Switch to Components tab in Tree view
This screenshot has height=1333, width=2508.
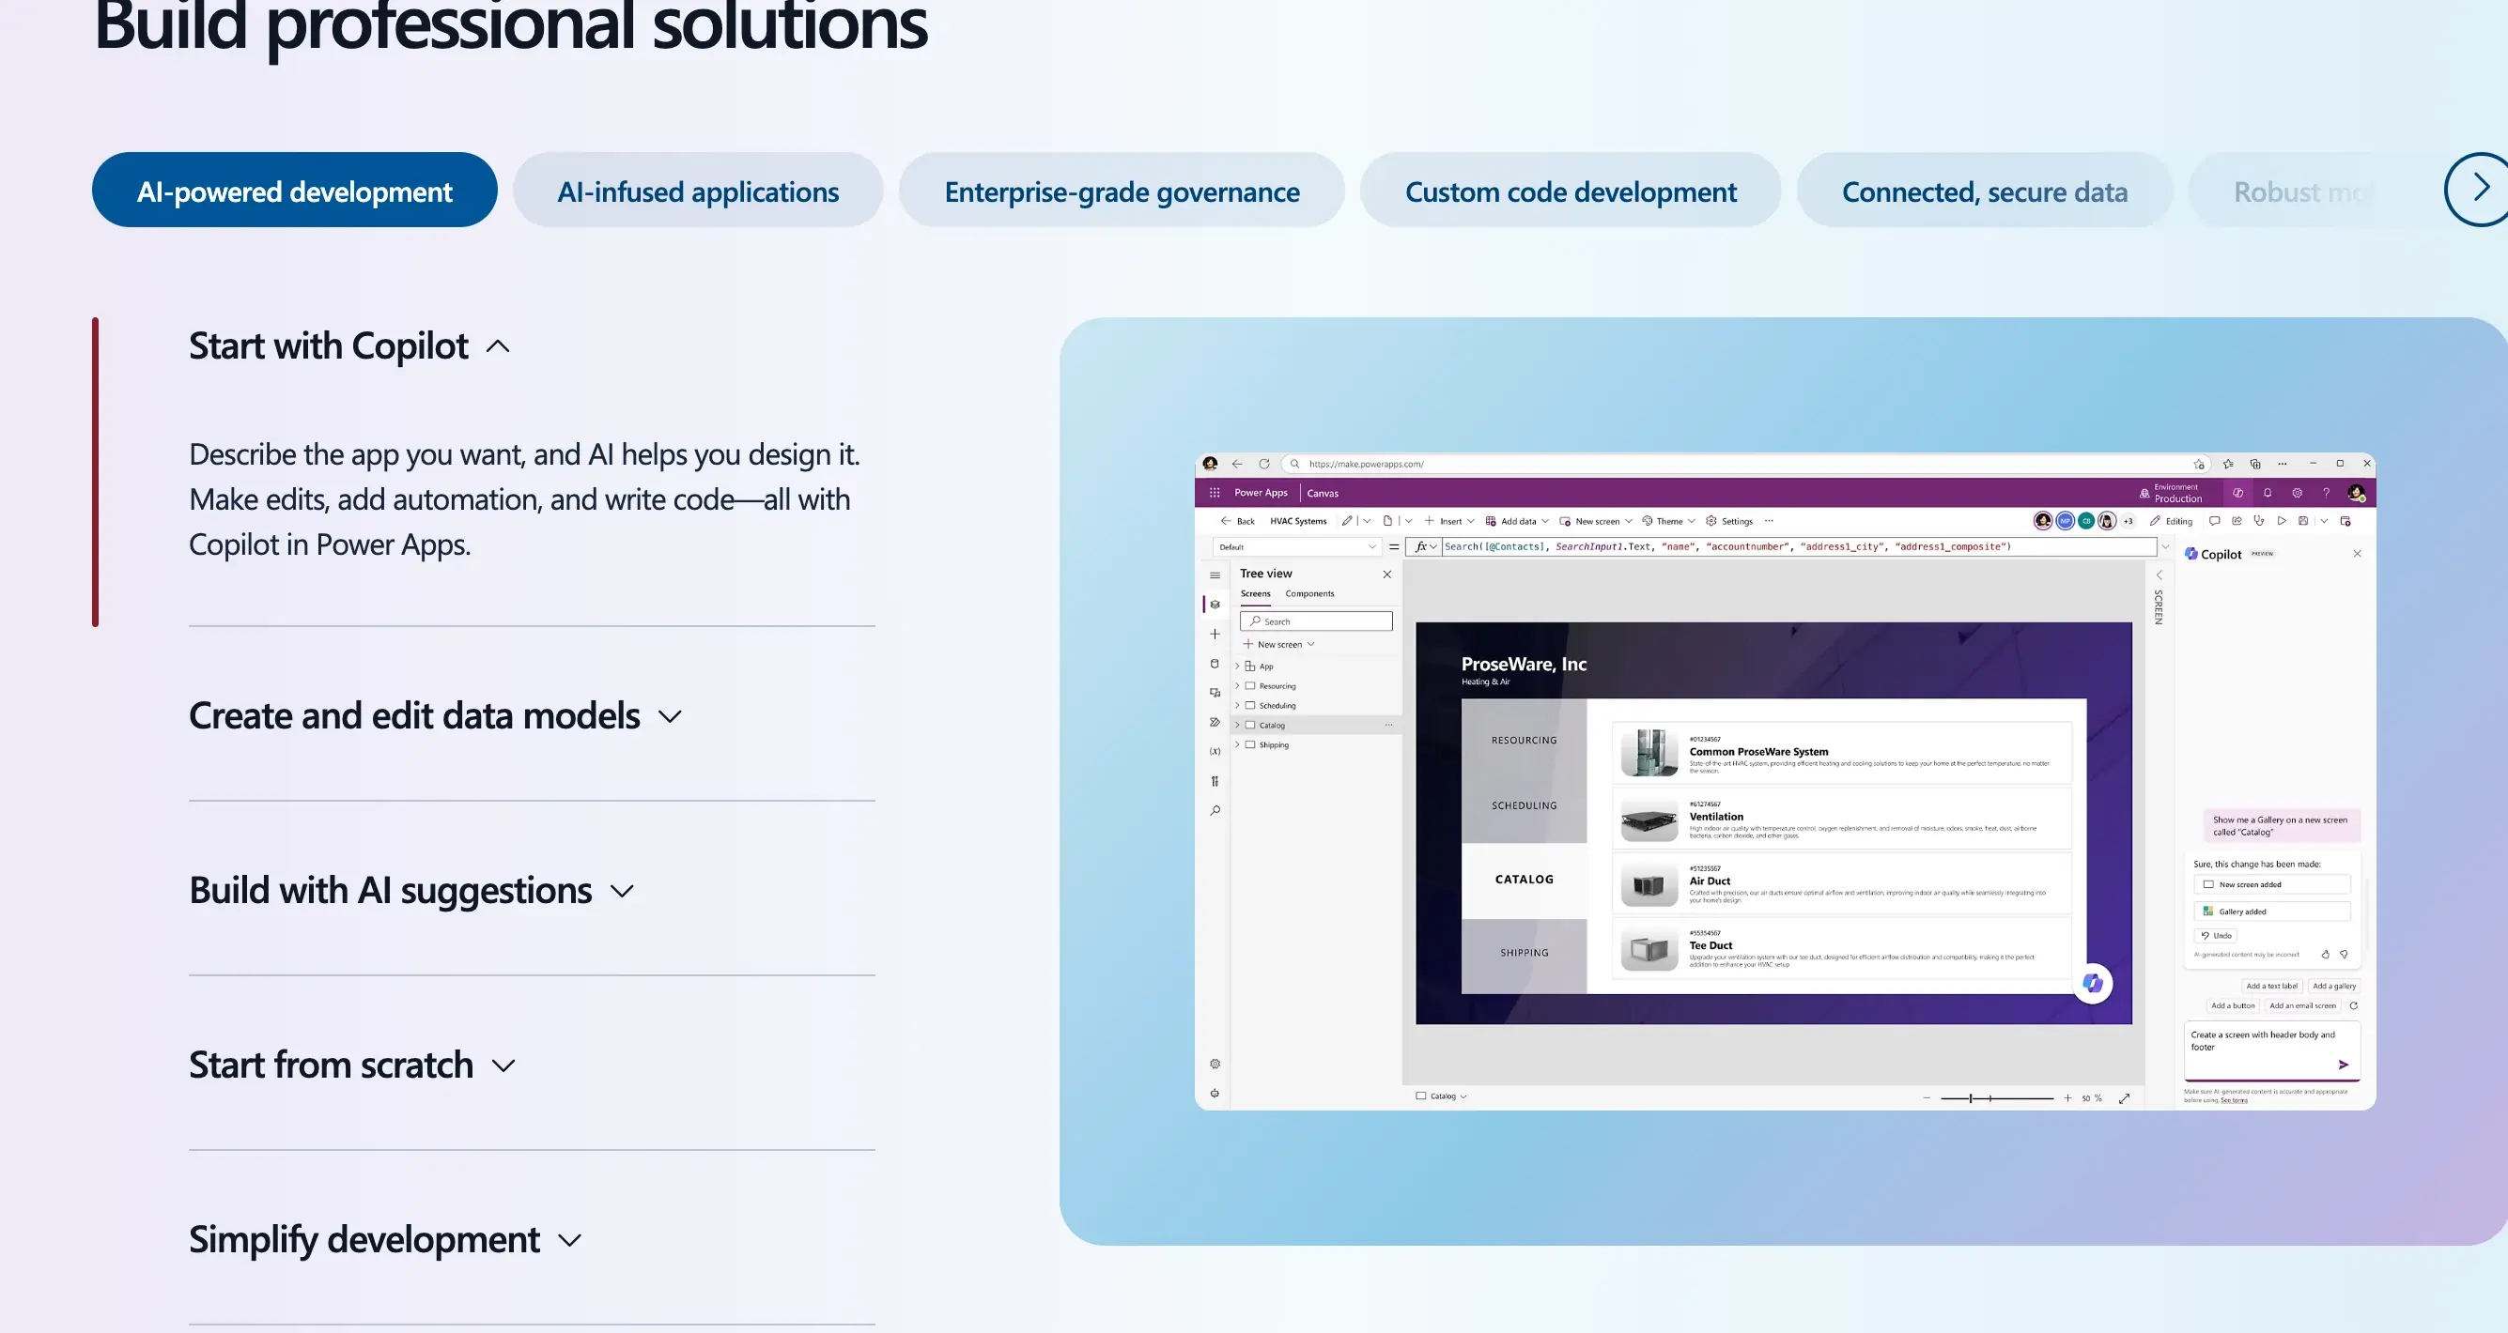[x=1309, y=593]
